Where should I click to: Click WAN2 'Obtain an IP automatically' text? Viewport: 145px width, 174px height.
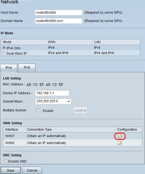tap(47, 143)
